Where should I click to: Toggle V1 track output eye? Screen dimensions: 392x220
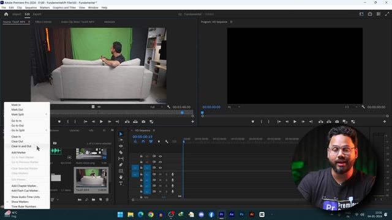pos(160,168)
